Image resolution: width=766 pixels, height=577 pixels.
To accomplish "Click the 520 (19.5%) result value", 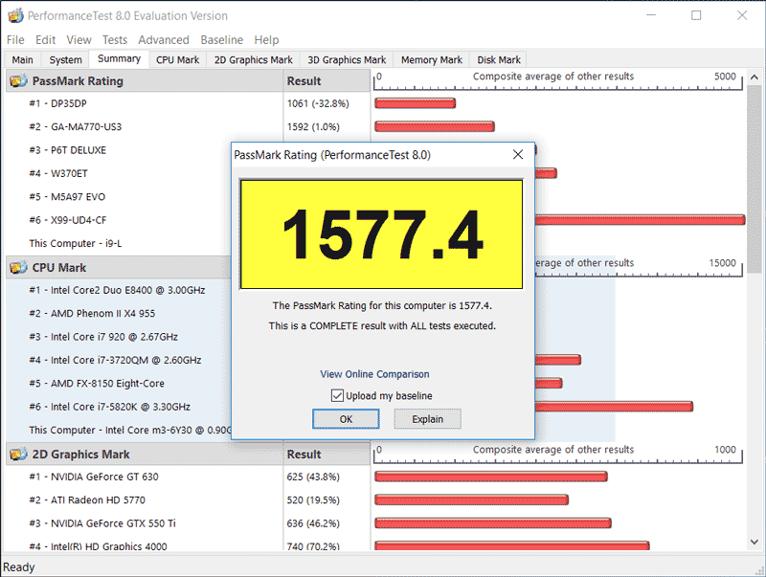I will coord(313,499).
